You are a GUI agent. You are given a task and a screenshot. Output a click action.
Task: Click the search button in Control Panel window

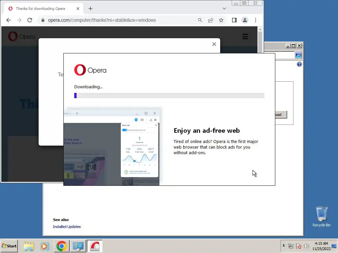click(298, 55)
